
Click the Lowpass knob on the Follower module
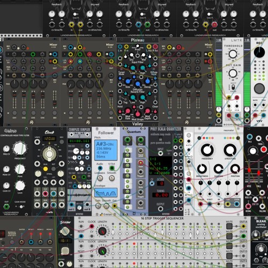pyautogui.click(x=100, y=178)
